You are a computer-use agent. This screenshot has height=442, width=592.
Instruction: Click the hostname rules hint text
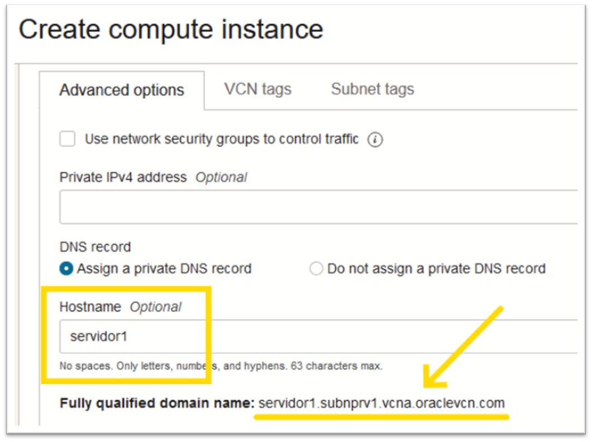coord(221,367)
